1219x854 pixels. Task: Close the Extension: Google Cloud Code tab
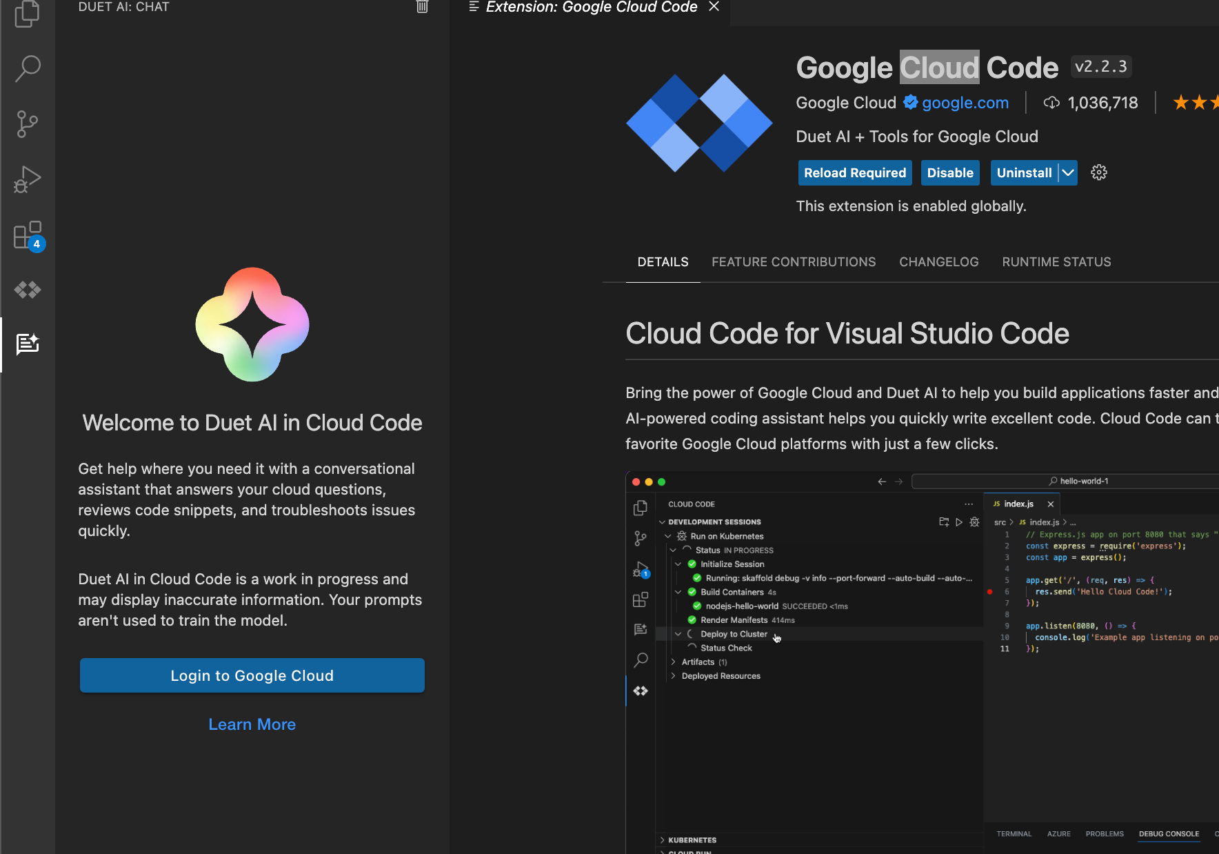(x=714, y=7)
